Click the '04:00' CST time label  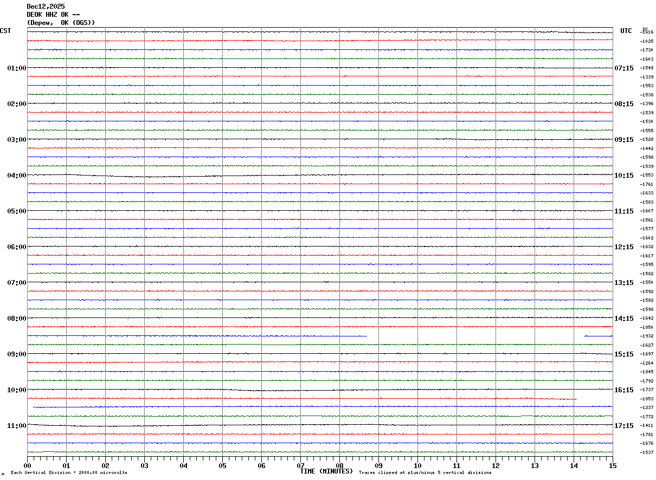click(17, 176)
